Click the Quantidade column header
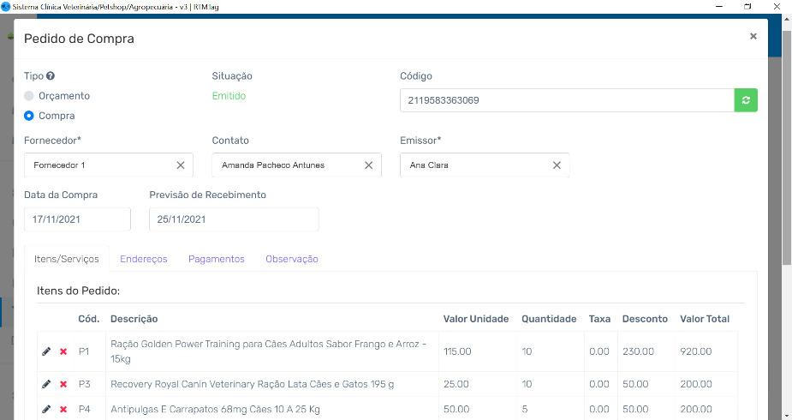 click(x=549, y=319)
